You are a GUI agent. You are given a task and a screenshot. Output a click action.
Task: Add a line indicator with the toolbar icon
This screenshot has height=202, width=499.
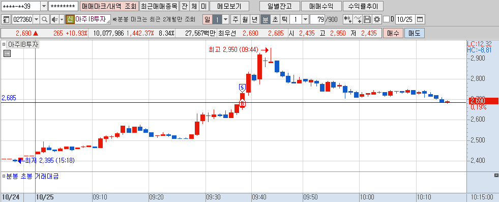[x=358, y=19]
